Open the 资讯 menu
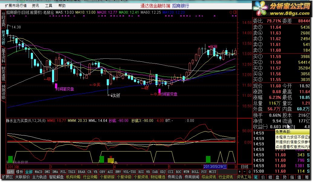Image resolution: width=313 pixels, height=182 pixels. coord(35,5)
